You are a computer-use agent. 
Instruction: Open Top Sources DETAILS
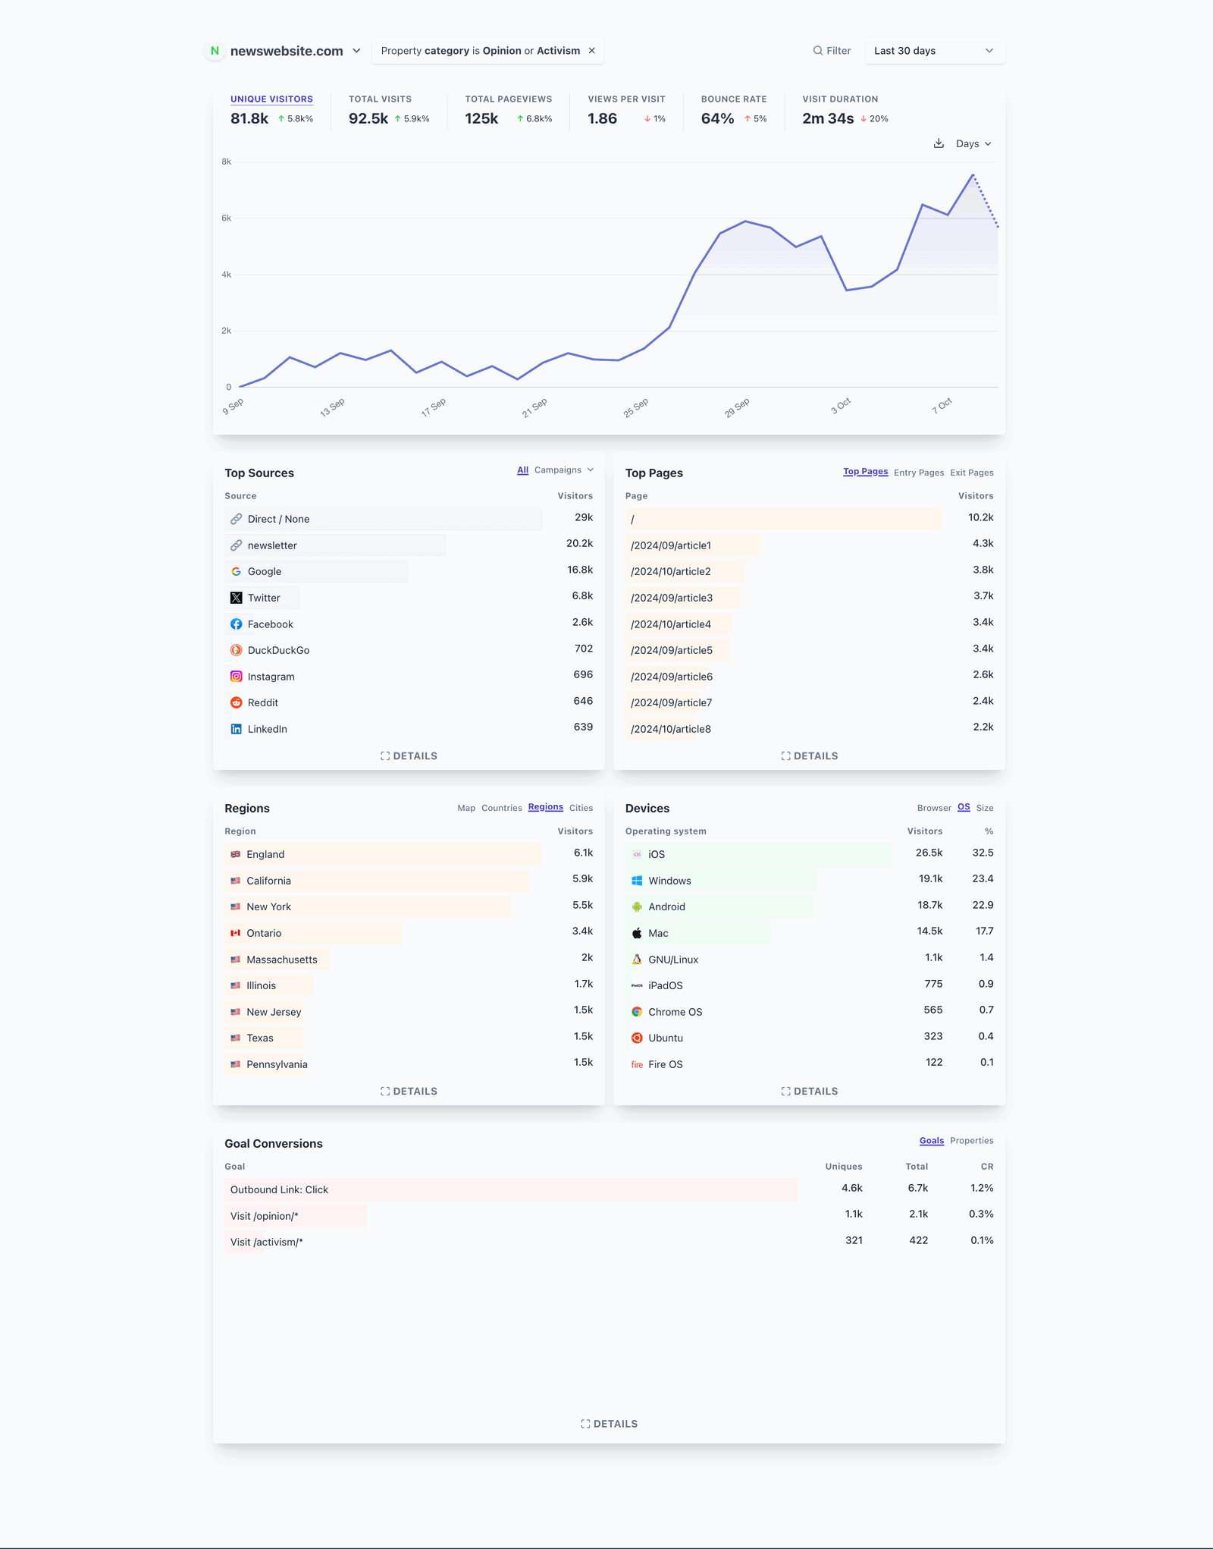click(x=409, y=756)
